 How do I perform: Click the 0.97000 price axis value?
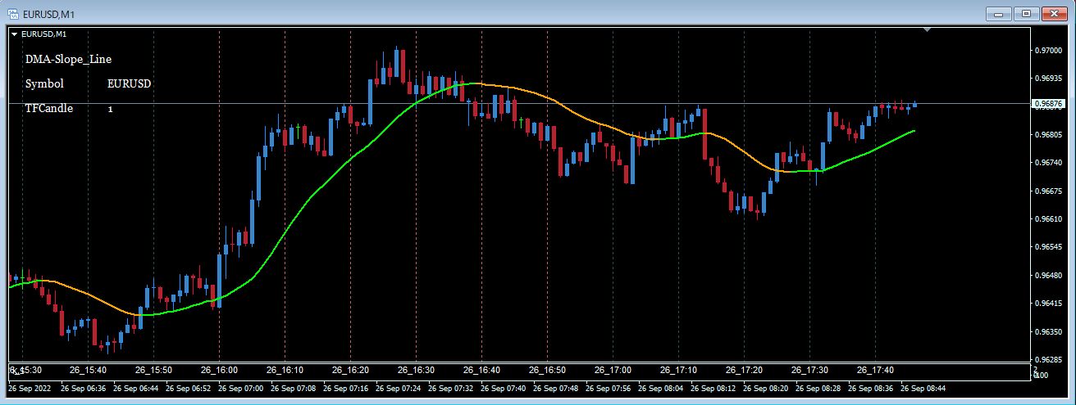(x=1048, y=51)
